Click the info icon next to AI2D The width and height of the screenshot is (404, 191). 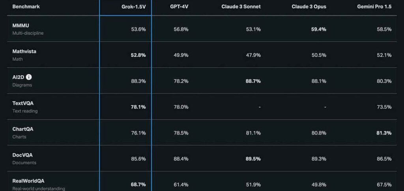tap(29, 77)
